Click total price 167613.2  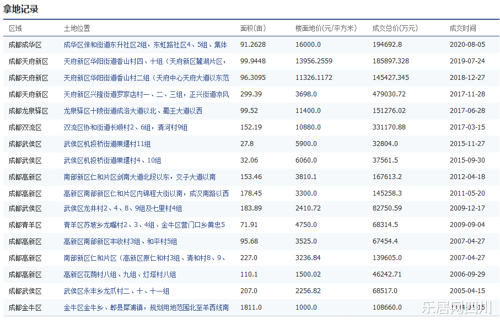387,177
